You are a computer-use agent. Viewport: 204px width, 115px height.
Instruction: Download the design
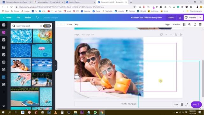pyautogui.click(x=180, y=18)
